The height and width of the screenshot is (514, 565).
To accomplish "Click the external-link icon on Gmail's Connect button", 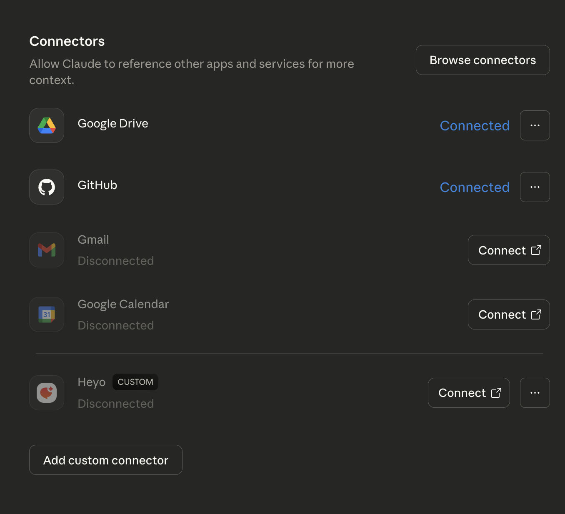I will [x=537, y=250].
